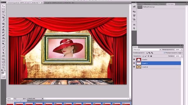Select the Magic Wand selection tool

tap(4, 15)
